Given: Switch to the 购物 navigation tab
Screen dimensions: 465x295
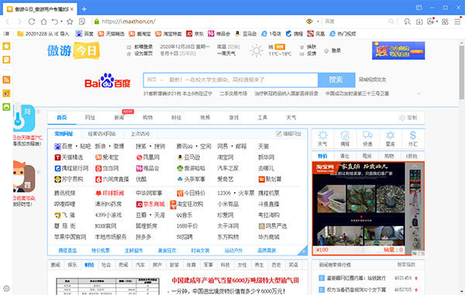Looking at the screenshot, I should pos(148,118).
